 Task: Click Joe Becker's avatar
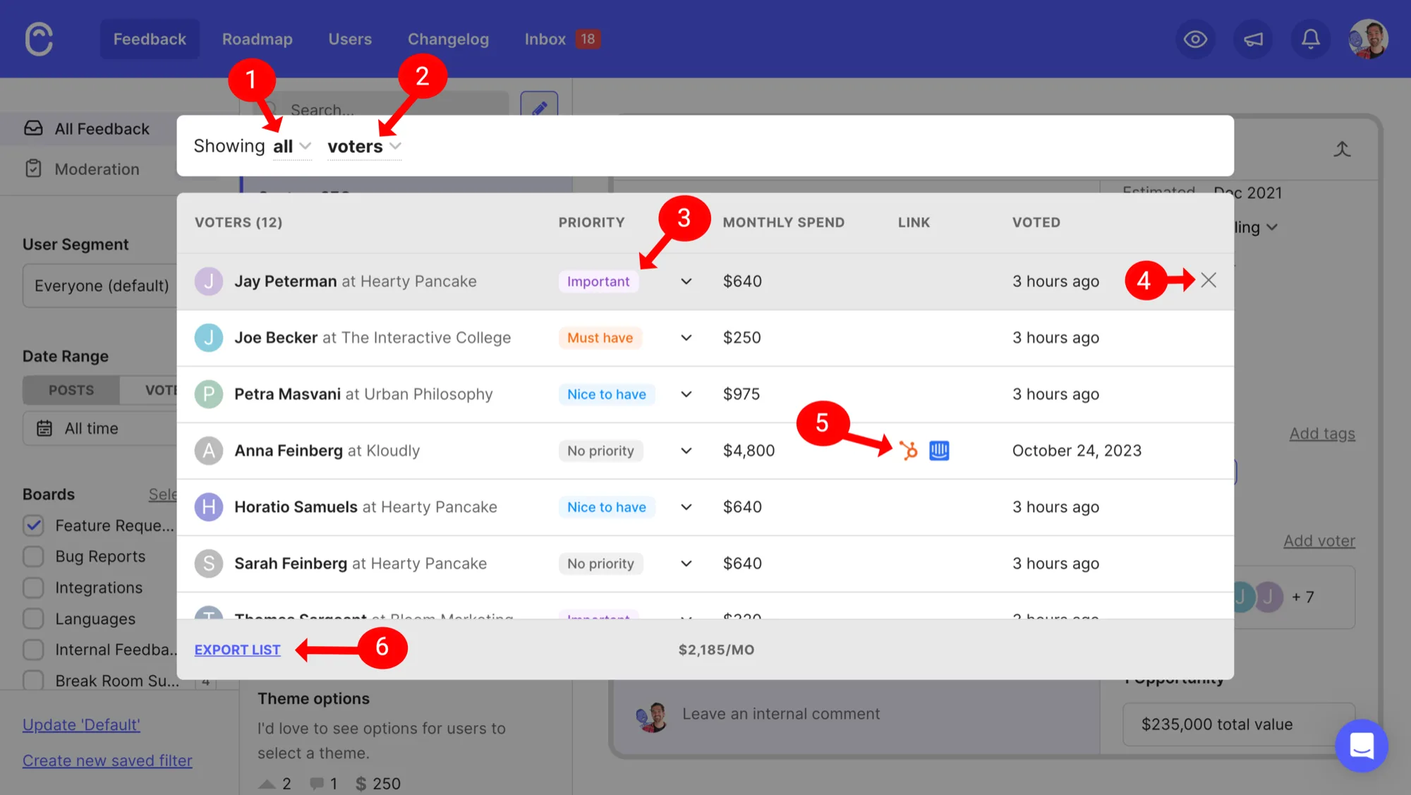coord(209,338)
